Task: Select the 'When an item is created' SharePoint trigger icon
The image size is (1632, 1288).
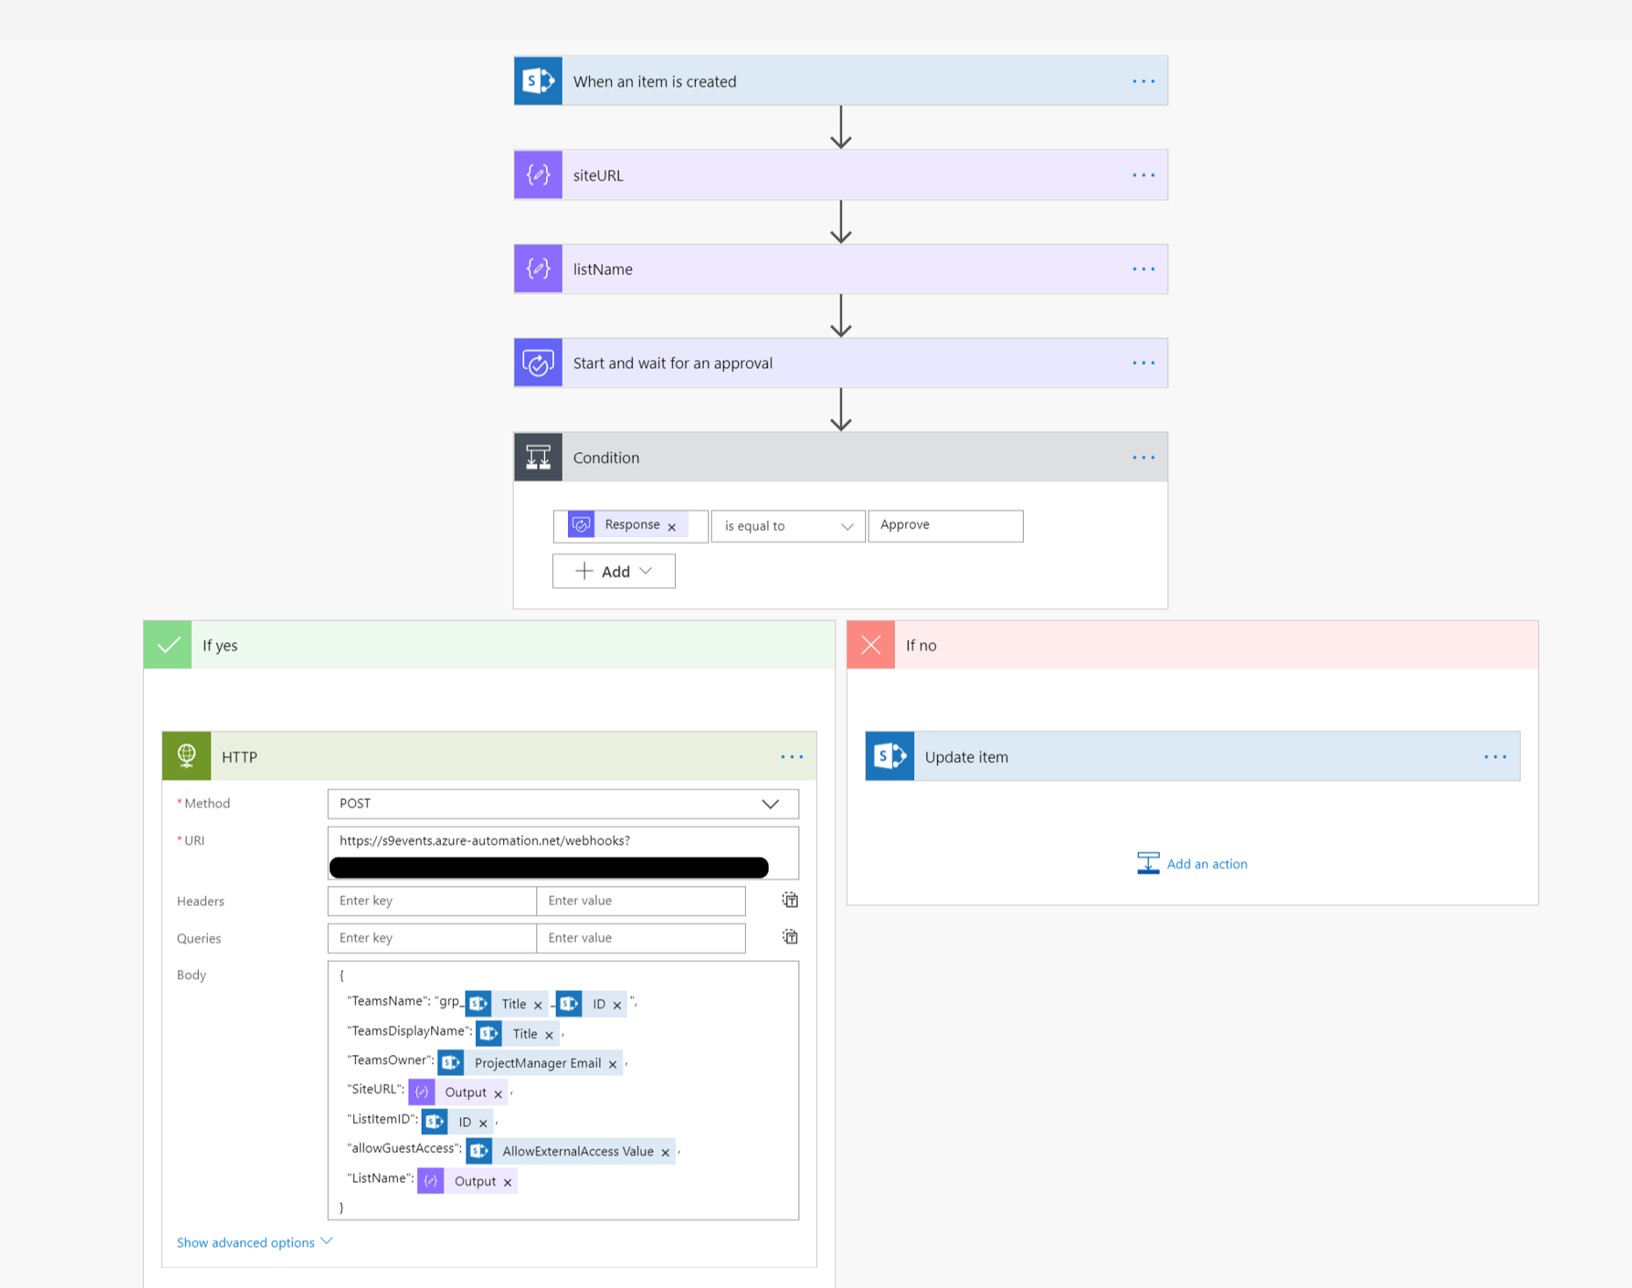Action: coord(537,81)
